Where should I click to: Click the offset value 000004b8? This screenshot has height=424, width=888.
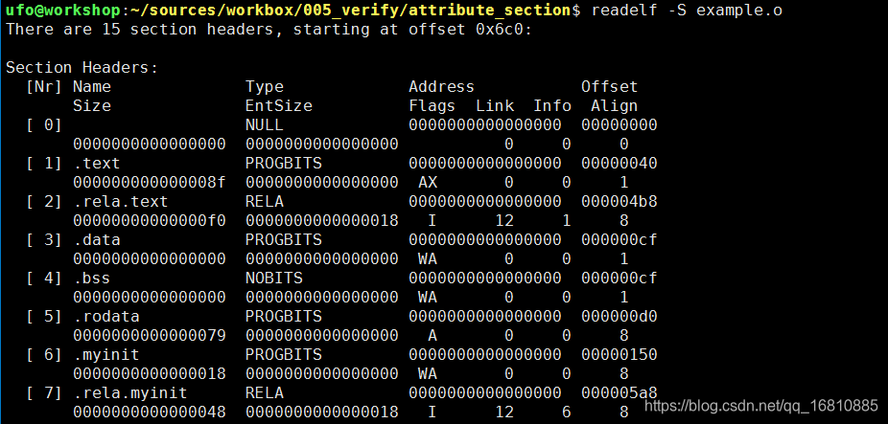click(619, 202)
